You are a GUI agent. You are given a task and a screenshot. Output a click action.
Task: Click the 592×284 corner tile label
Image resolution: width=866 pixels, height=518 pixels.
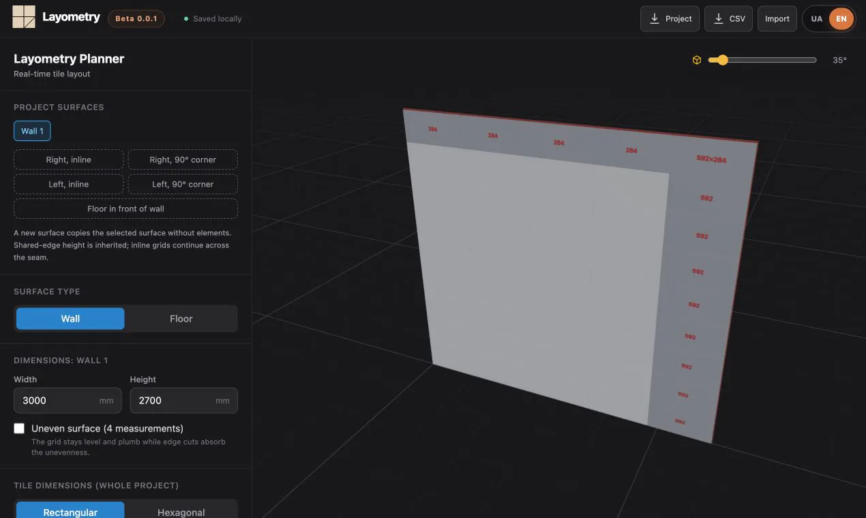coord(711,159)
